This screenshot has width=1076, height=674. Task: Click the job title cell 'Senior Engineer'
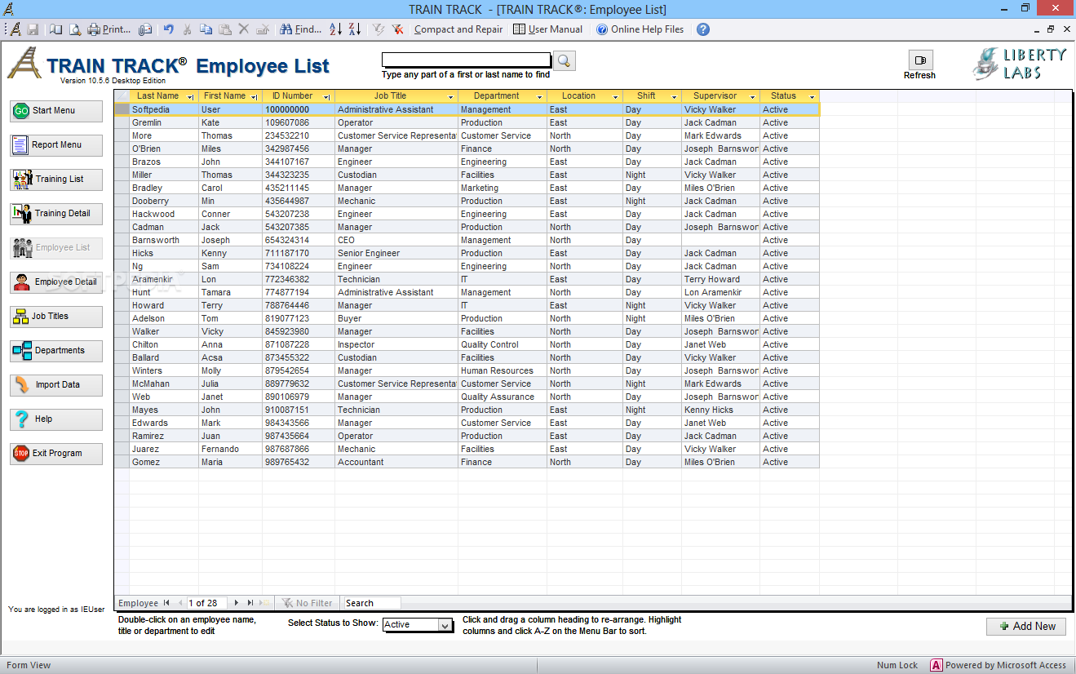pyautogui.click(x=396, y=253)
